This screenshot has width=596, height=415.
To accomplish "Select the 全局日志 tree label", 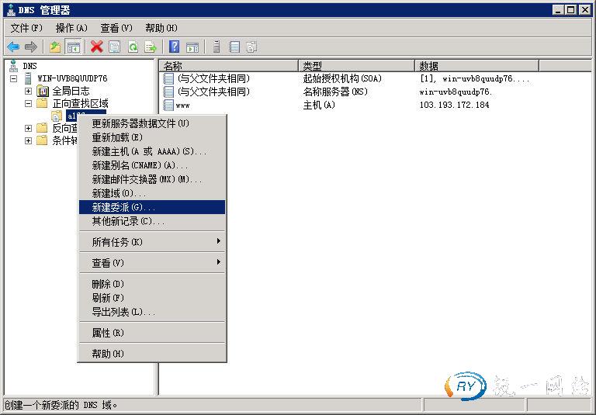I will [x=71, y=92].
